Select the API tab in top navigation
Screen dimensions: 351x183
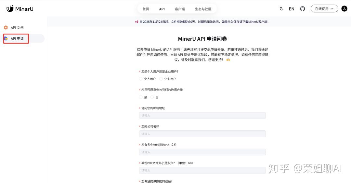(162, 9)
